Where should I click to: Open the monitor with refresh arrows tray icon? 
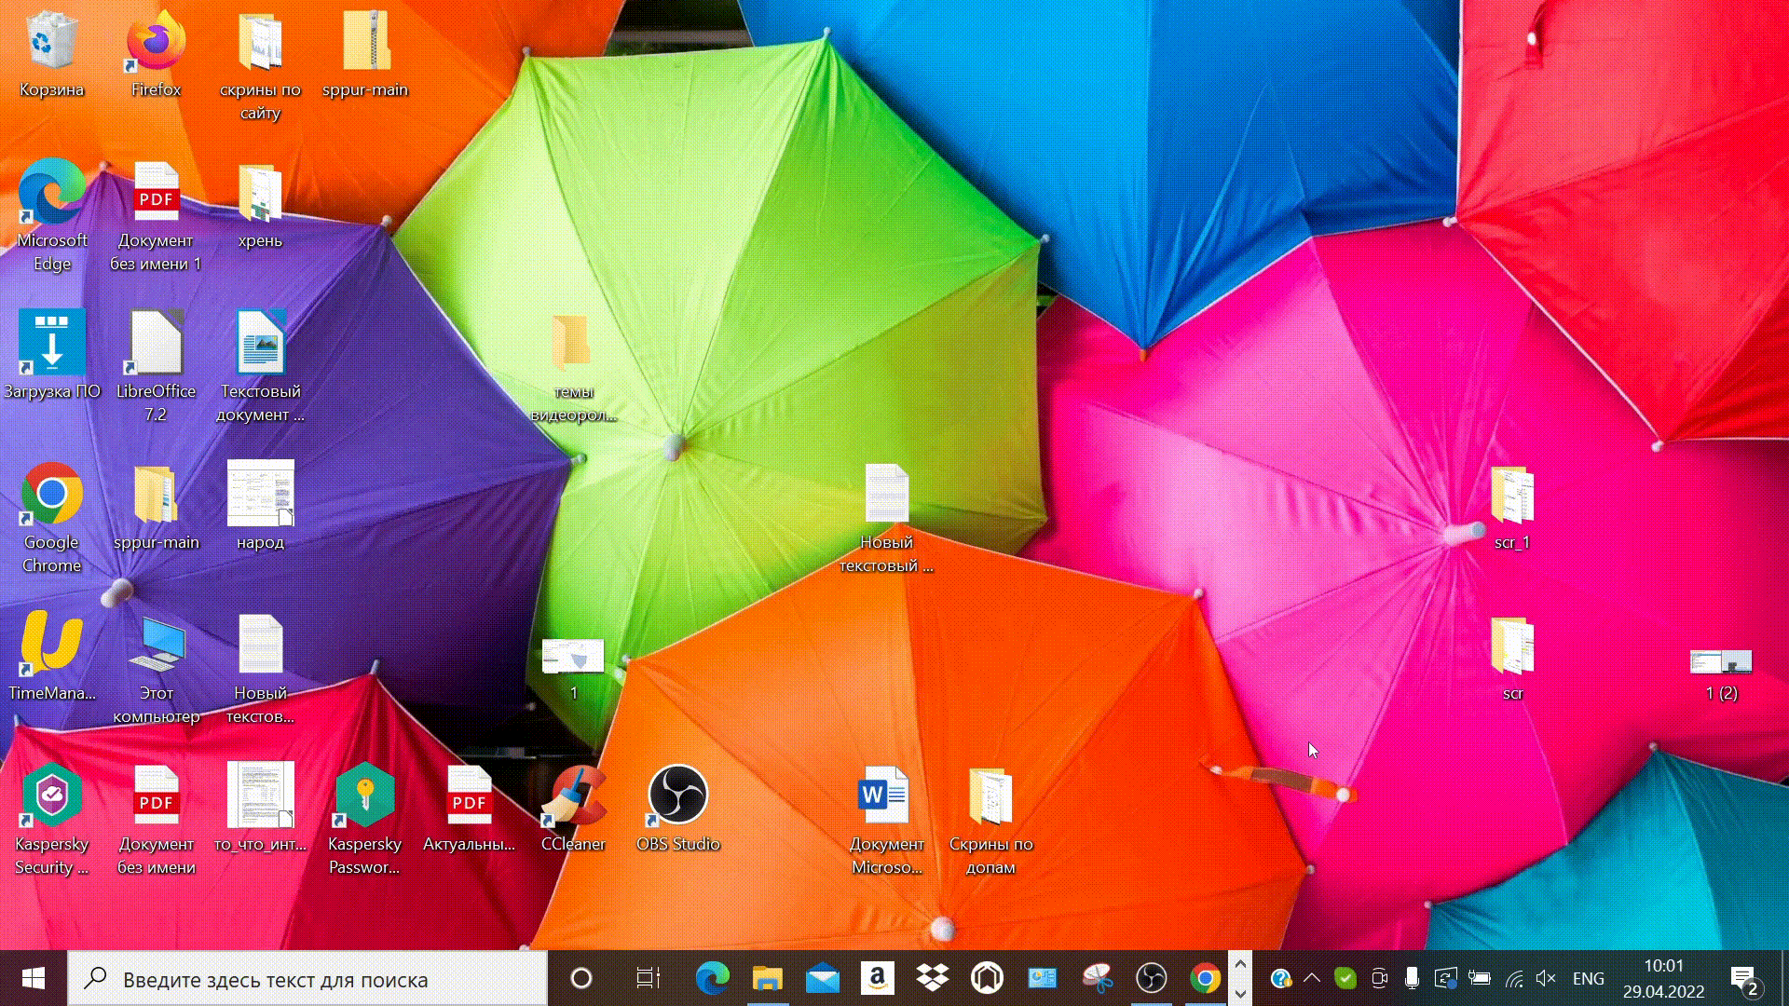pyautogui.click(x=1446, y=978)
